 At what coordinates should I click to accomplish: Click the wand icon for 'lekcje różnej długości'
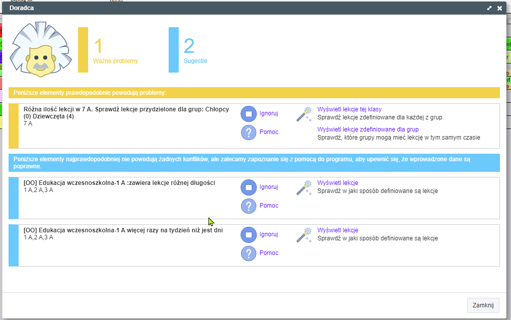[304, 187]
